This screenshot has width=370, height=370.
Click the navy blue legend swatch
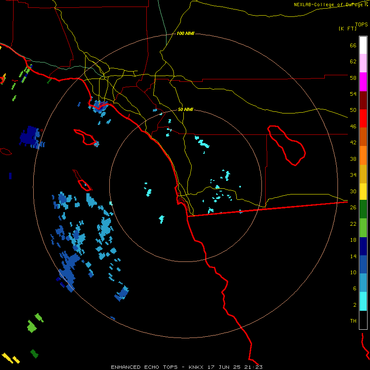pos(363,246)
